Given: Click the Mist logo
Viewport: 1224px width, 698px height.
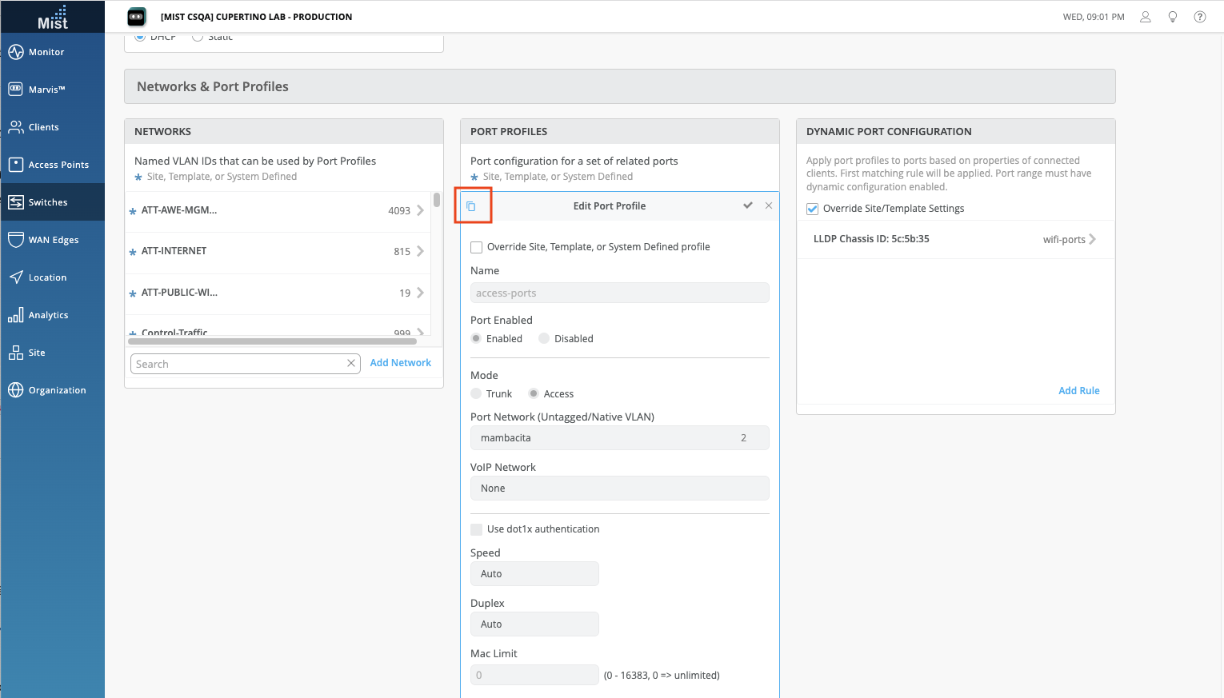Looking at the screenshot, I should point(53,17).
